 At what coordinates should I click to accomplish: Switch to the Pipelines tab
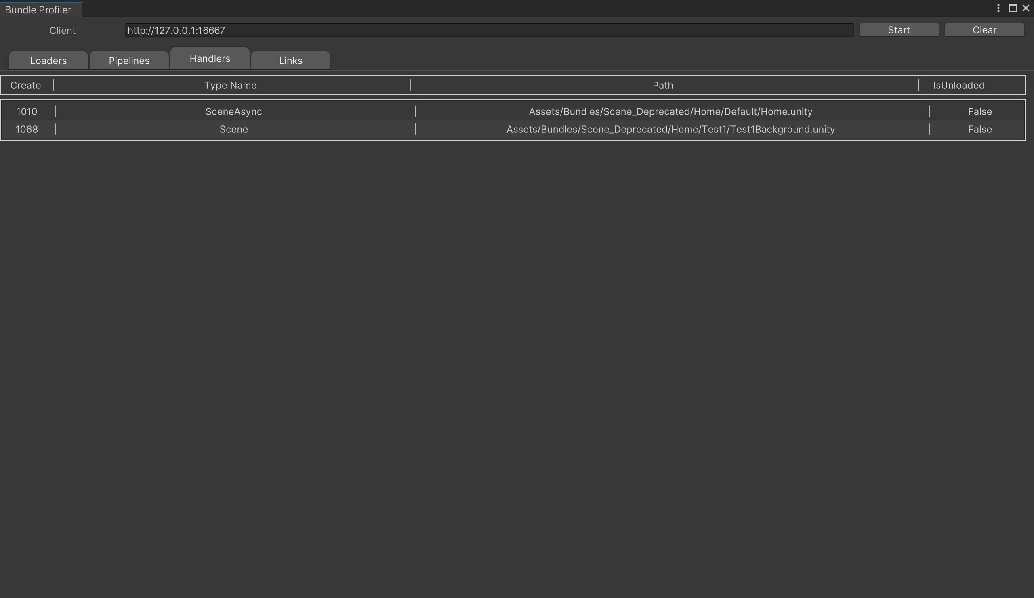(129, 61)
